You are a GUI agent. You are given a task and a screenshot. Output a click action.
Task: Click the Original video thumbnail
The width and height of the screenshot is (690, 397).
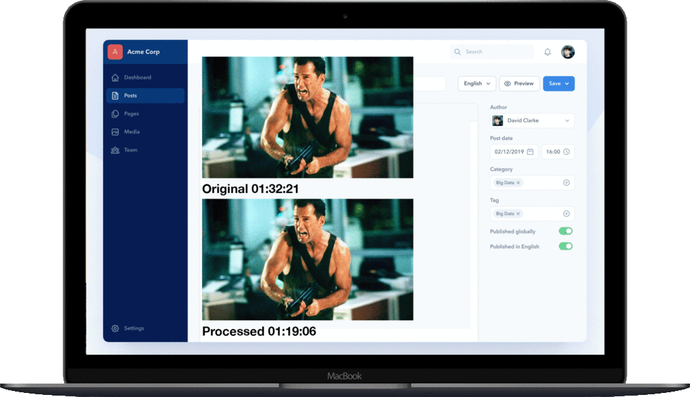click(x=307, y=117)
